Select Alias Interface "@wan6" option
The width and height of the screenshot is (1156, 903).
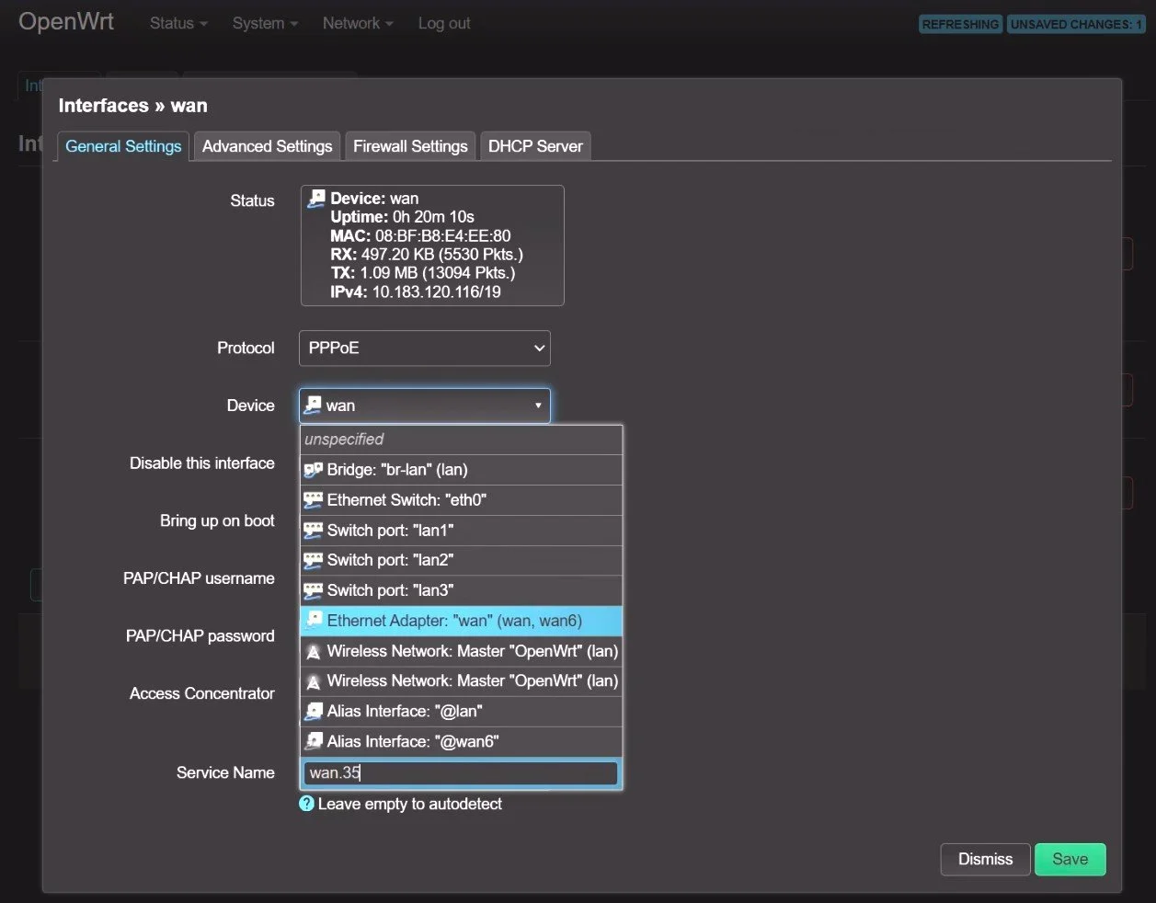pos(462,741)
